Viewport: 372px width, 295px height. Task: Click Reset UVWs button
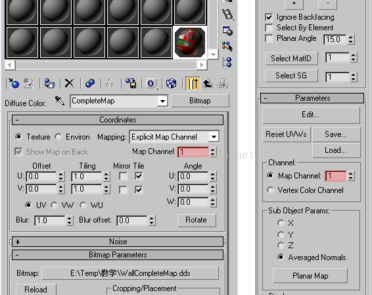tap(287, 134)
